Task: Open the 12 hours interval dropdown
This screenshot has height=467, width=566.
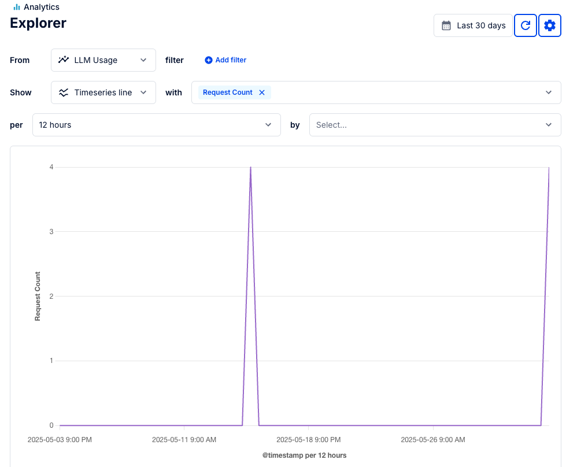Action: click(x=156, y=125)
